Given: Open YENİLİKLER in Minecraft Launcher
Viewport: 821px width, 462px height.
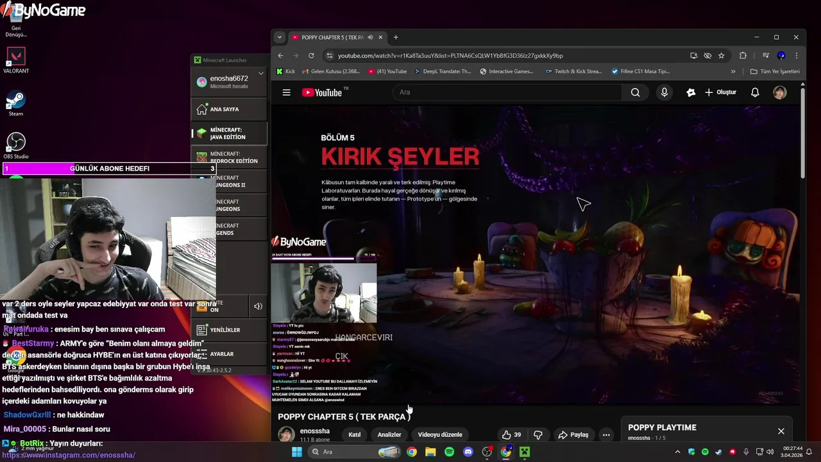Looking at the screenshot, I should 229,330.
